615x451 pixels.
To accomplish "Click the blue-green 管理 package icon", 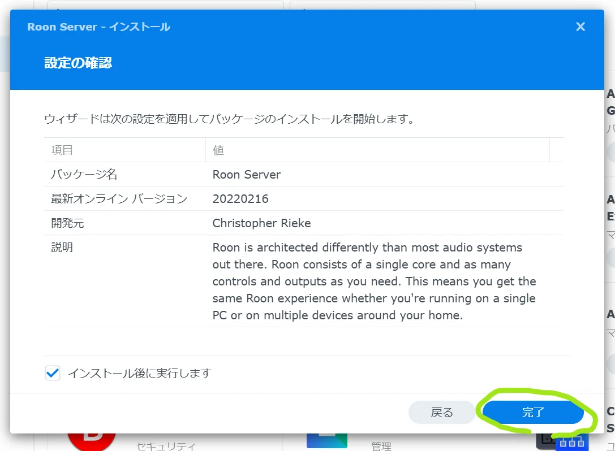I will 326,441.
